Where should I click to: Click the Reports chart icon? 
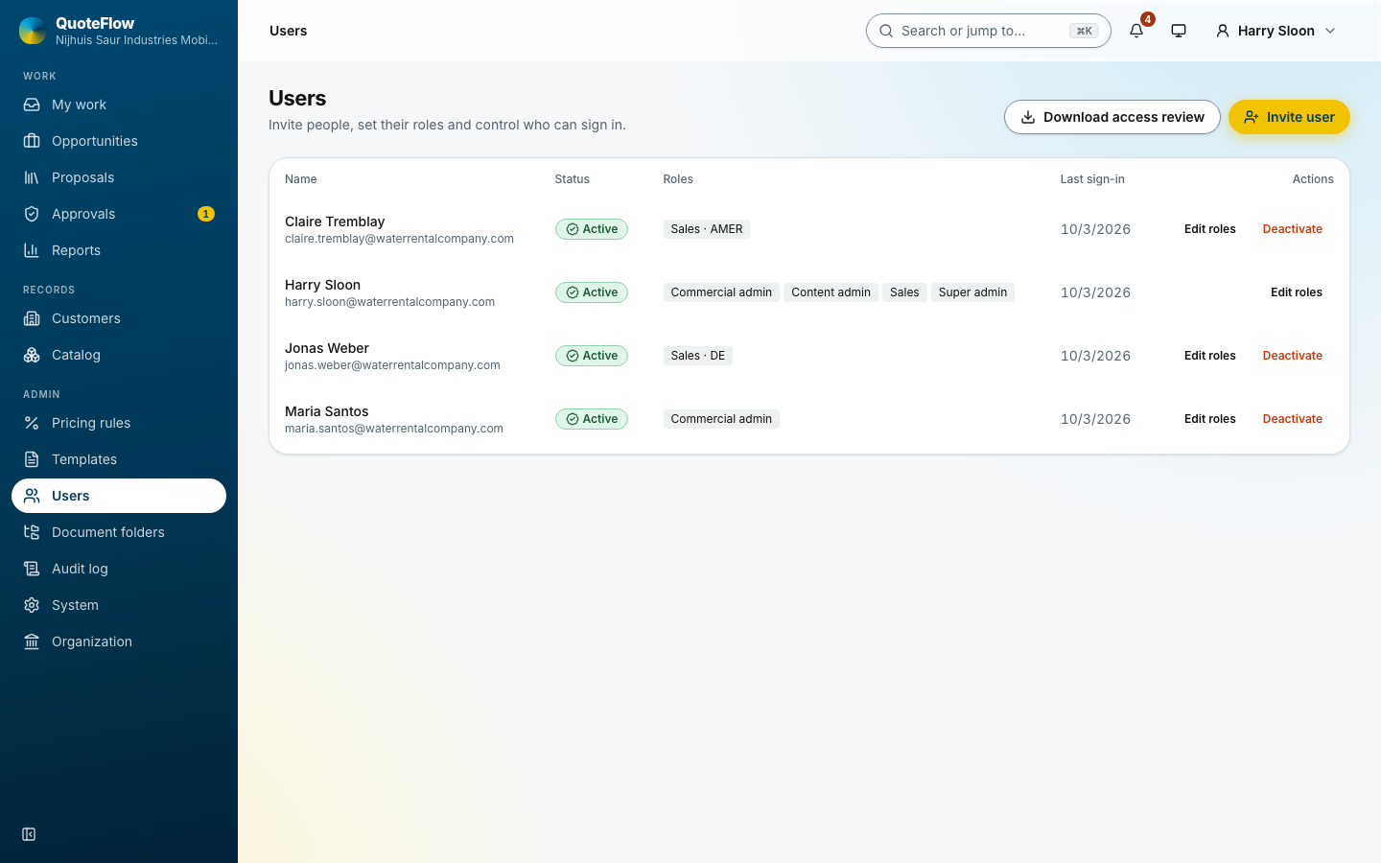pos(32,250)
